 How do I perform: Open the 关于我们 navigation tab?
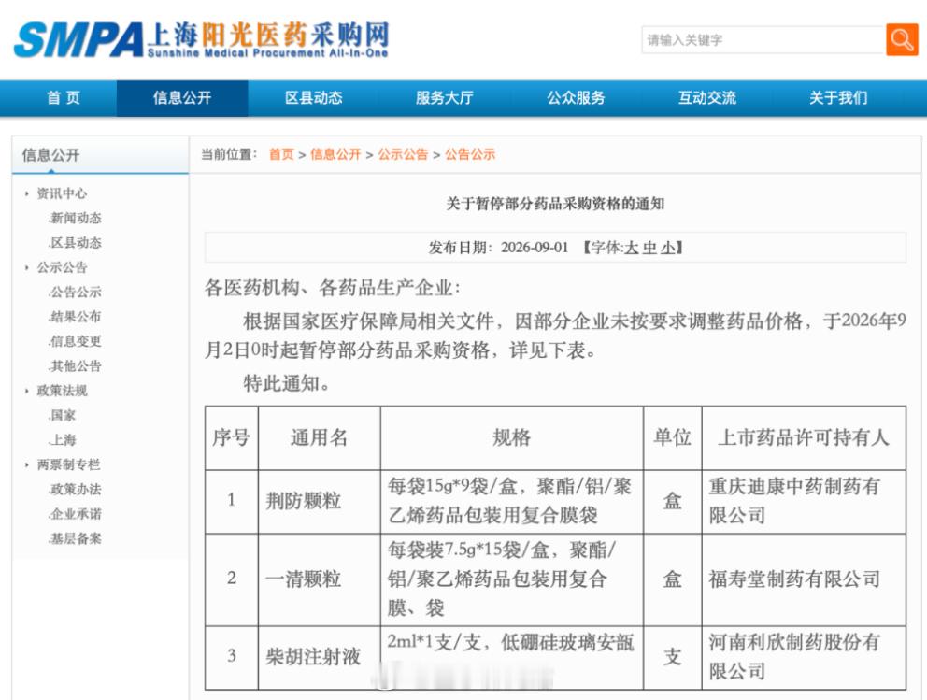click(838, 97)
